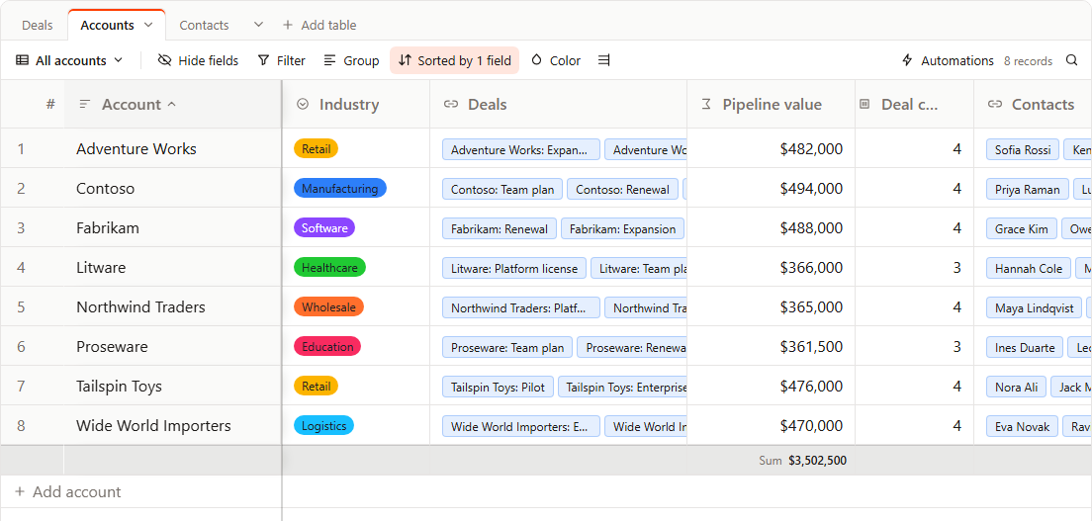Click the Northwind Traders account name
This screenshot has height=521, width=1092.
pos(140,307)
